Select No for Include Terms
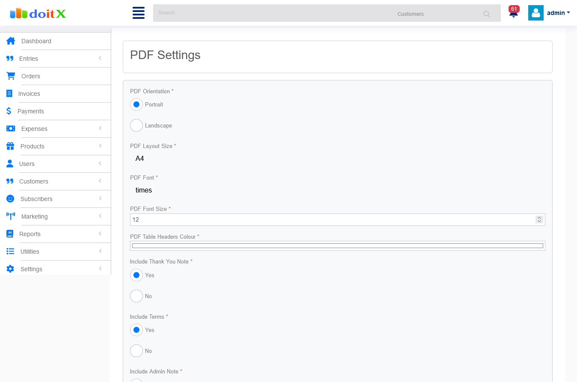 tap(136, 351)
